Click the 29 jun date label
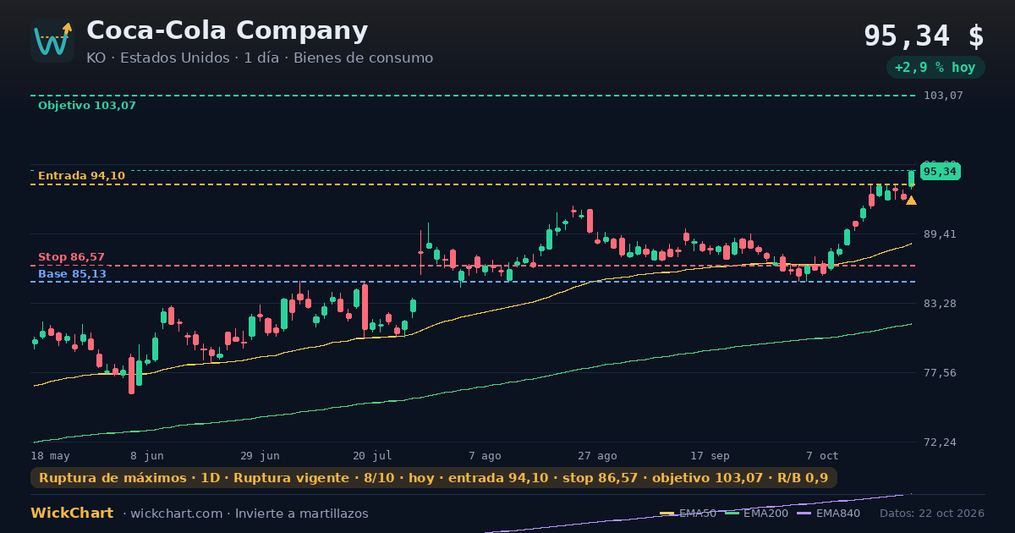 260,455
